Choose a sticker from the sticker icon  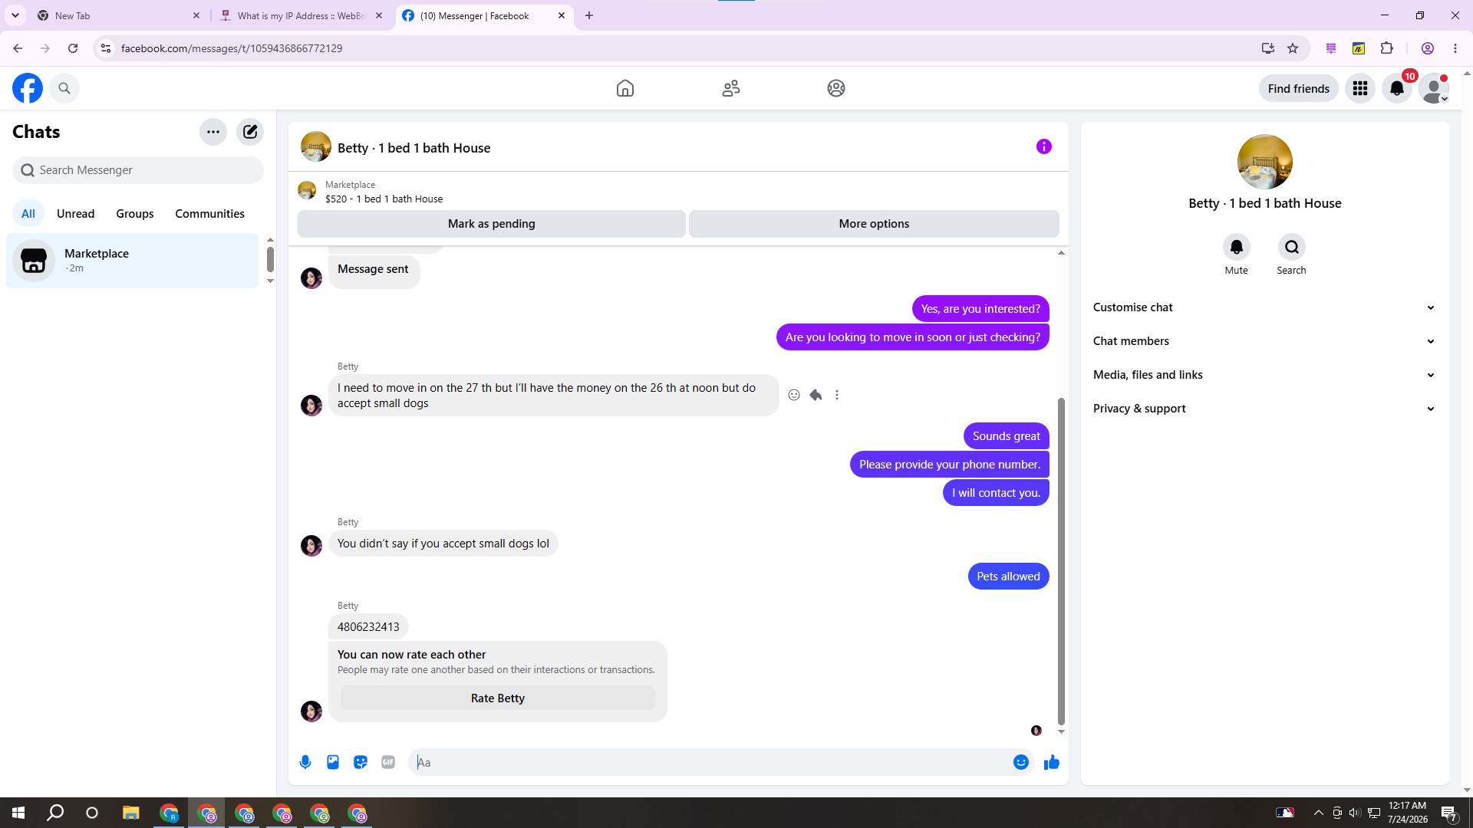point(361,762)
